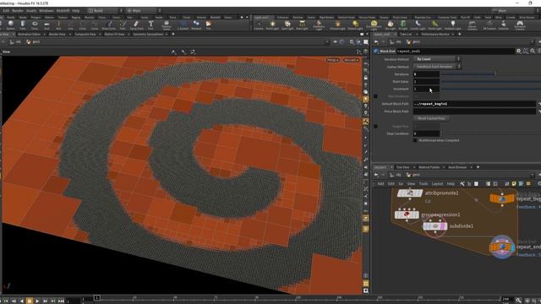Add an Environment Light from the shelf
The image size is (541, 304).
374,24
